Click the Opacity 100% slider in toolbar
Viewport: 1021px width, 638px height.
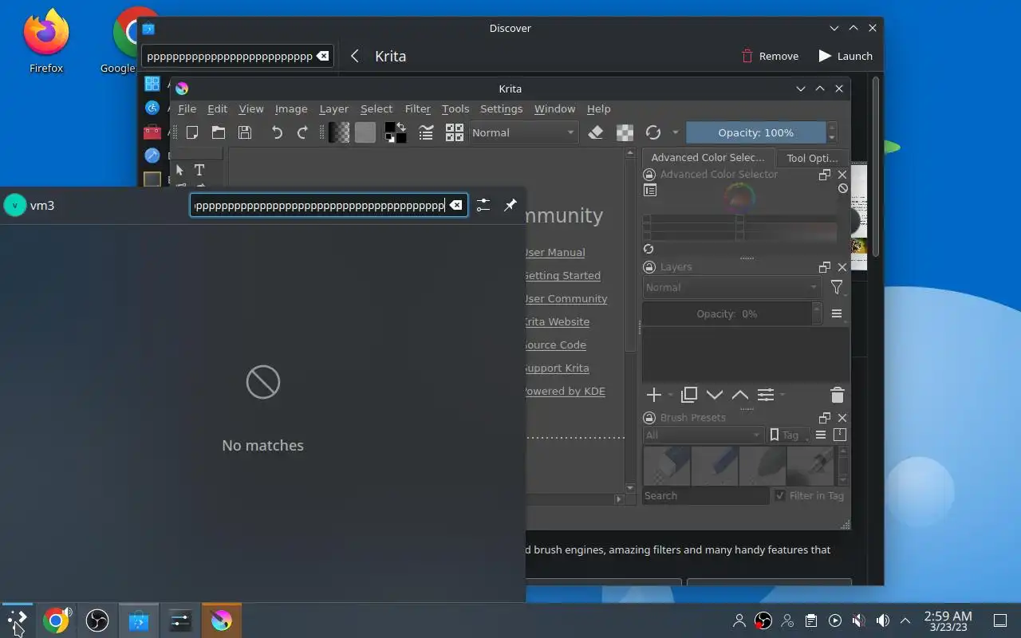(x=755, y=132)
